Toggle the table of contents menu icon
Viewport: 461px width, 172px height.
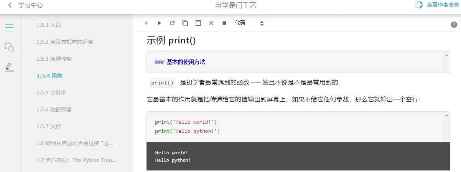click(9, 28)
